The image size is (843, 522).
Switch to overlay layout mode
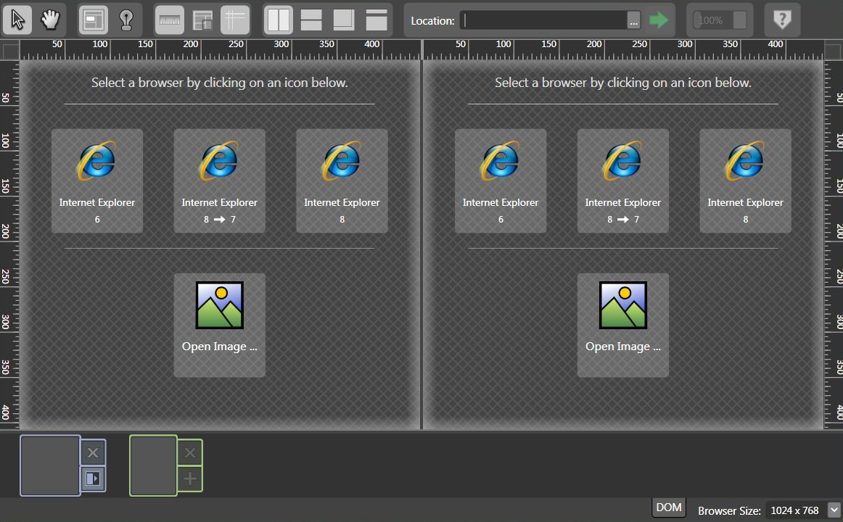point(344,20)
